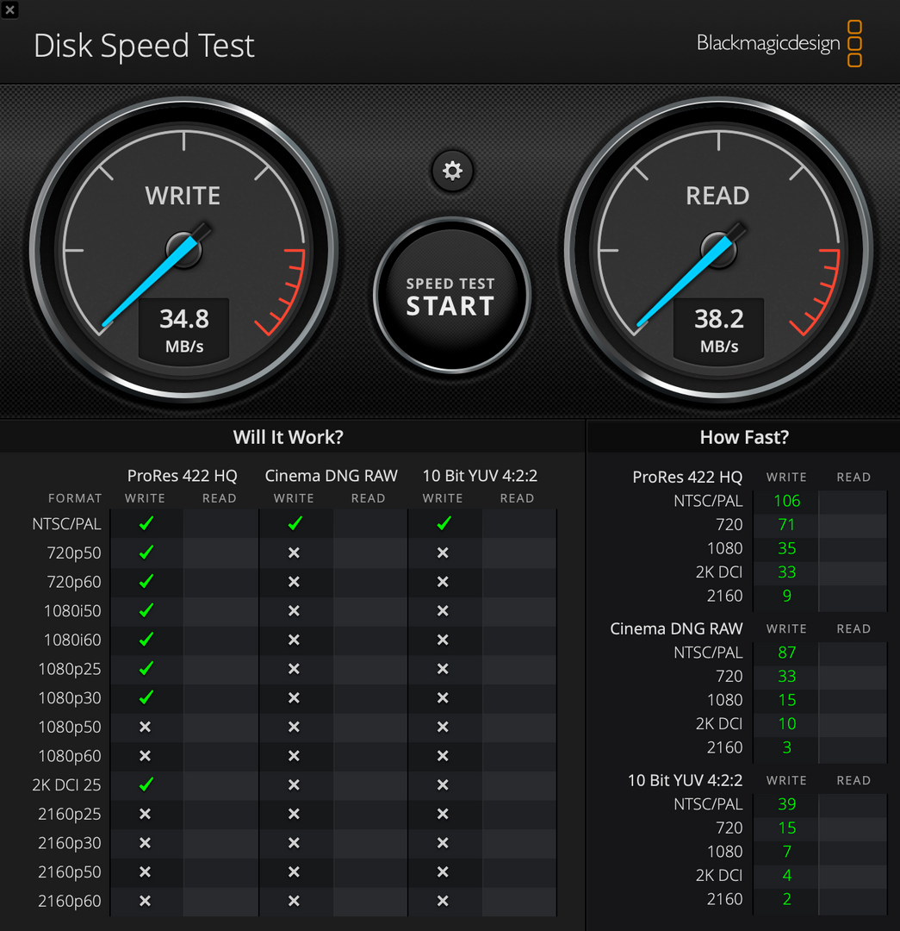Open settings with the gear icon
The width and height of the screenshot is (900, 931).
click(452, 171)
